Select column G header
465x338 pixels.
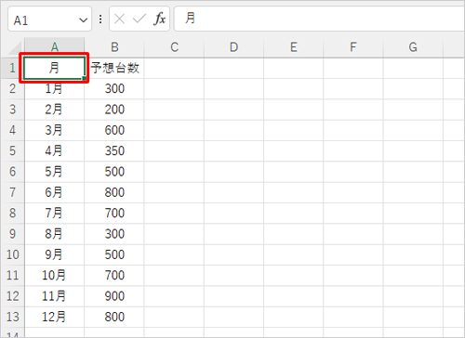[413, 47]
